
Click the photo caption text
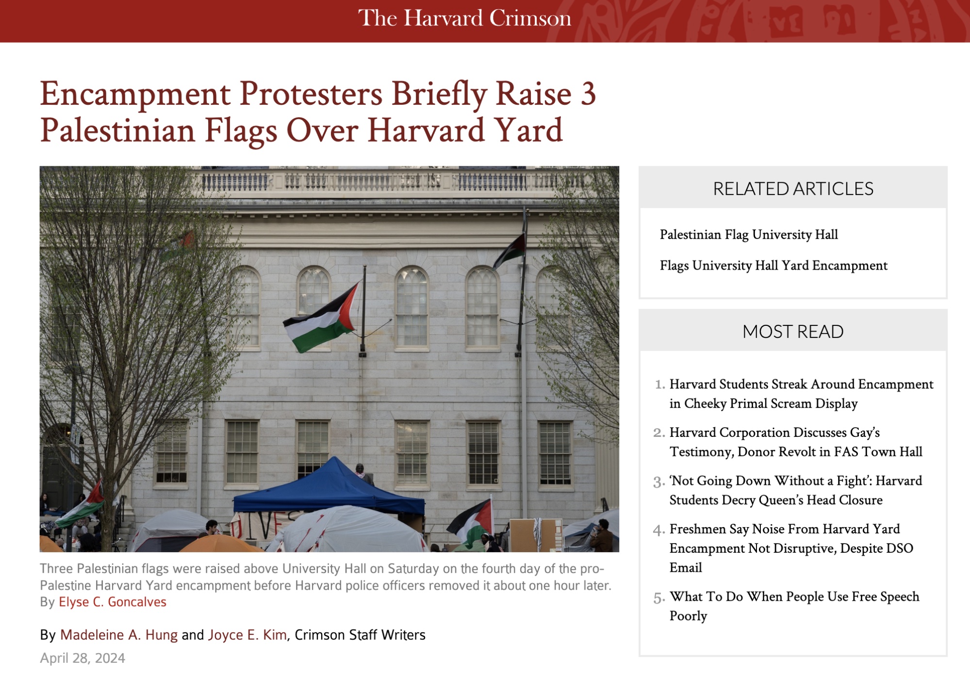(x=325, y=577)
